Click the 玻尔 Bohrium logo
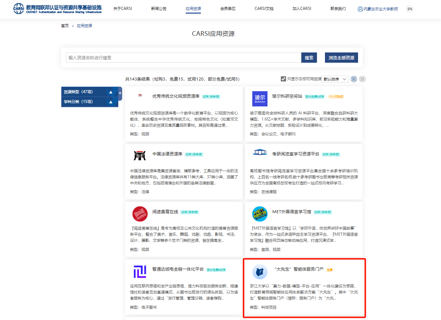The image size is (441, 320). click(260, 98)
